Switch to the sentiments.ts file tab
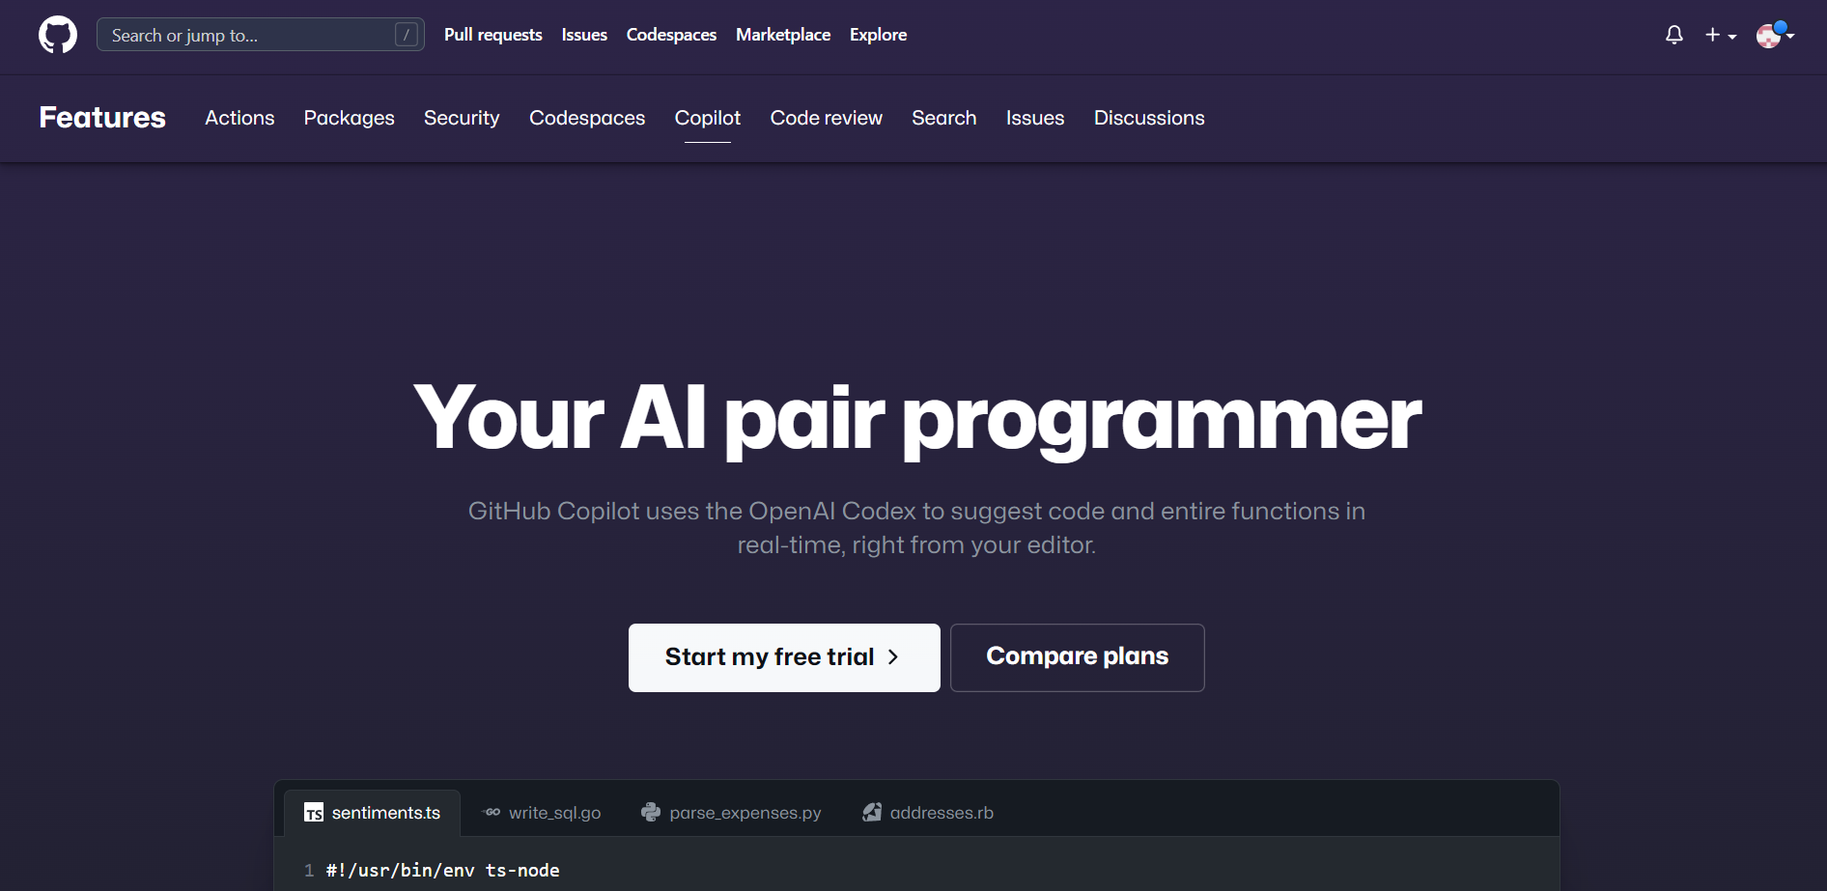Screen dimensions: 1827x891 coord(373,813)
